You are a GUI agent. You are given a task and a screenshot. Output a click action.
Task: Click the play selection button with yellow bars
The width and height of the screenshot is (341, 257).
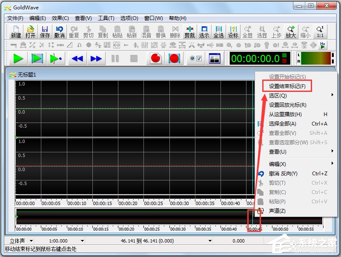pyautogui.click(x=37, y=58)
